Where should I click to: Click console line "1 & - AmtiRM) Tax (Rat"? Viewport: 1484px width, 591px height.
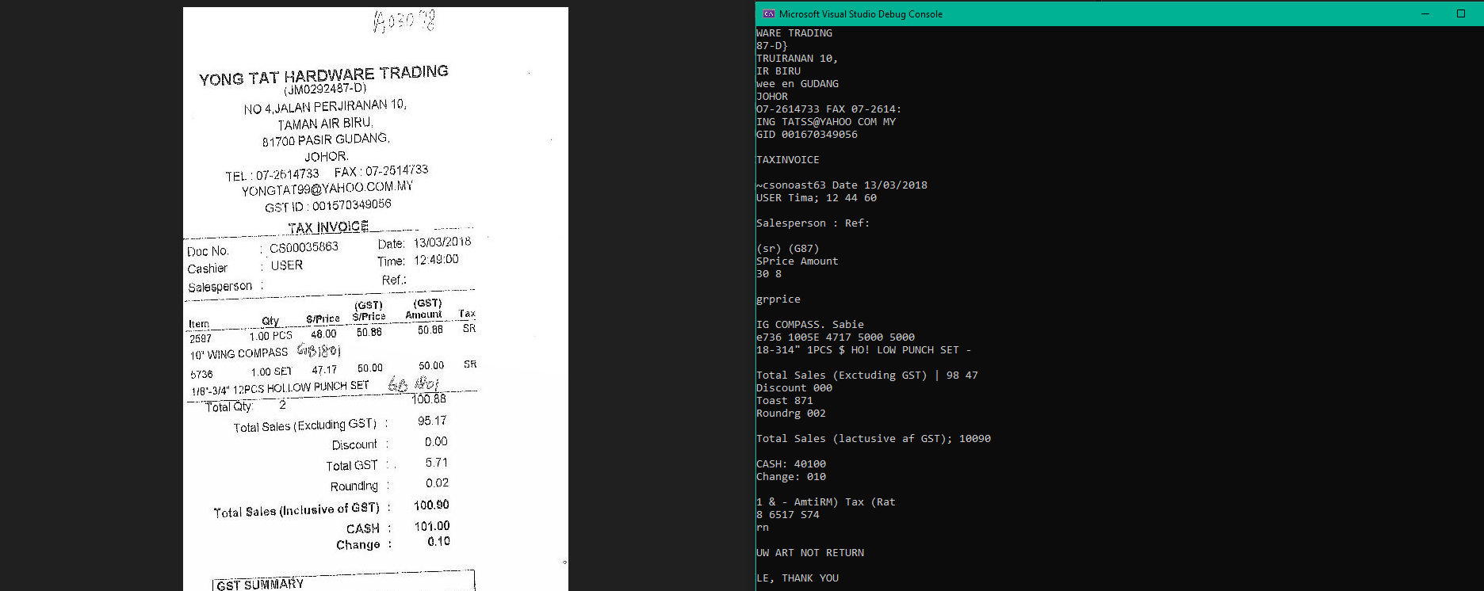point(826,502)
